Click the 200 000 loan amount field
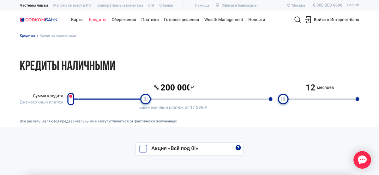 click(x=175, y=87)
